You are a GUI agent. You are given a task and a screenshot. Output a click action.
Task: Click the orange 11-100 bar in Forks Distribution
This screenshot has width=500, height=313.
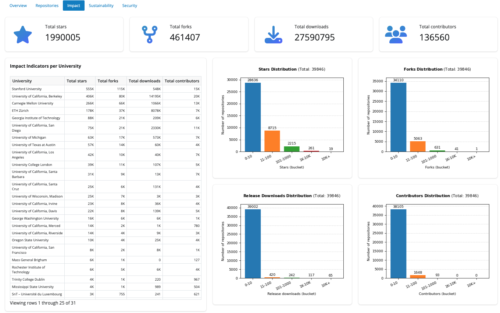click(x=418, y=146)
